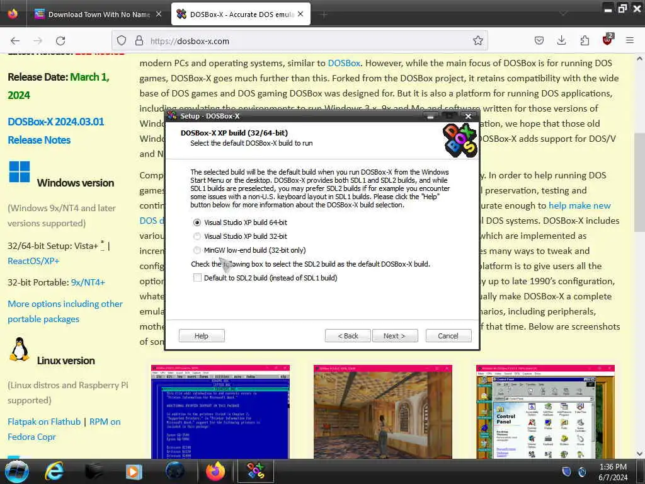The width and height of the screenshot is (645, 484).
Task: Click the page vertical scrollbar thumb
Action: [x=639, y=182]
